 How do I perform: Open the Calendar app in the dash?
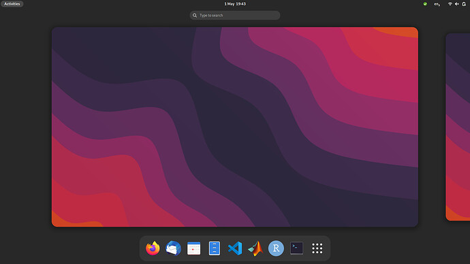[x=193, y=248]
